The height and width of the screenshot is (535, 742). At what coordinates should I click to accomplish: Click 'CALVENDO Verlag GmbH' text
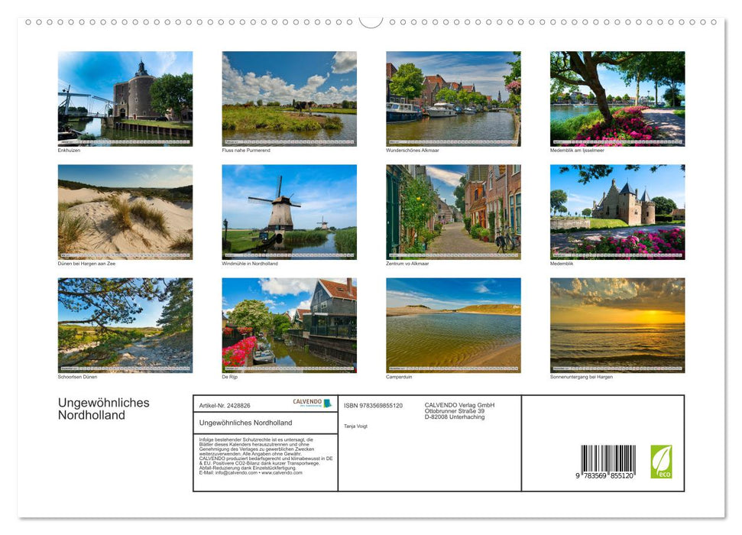point(459,405)
